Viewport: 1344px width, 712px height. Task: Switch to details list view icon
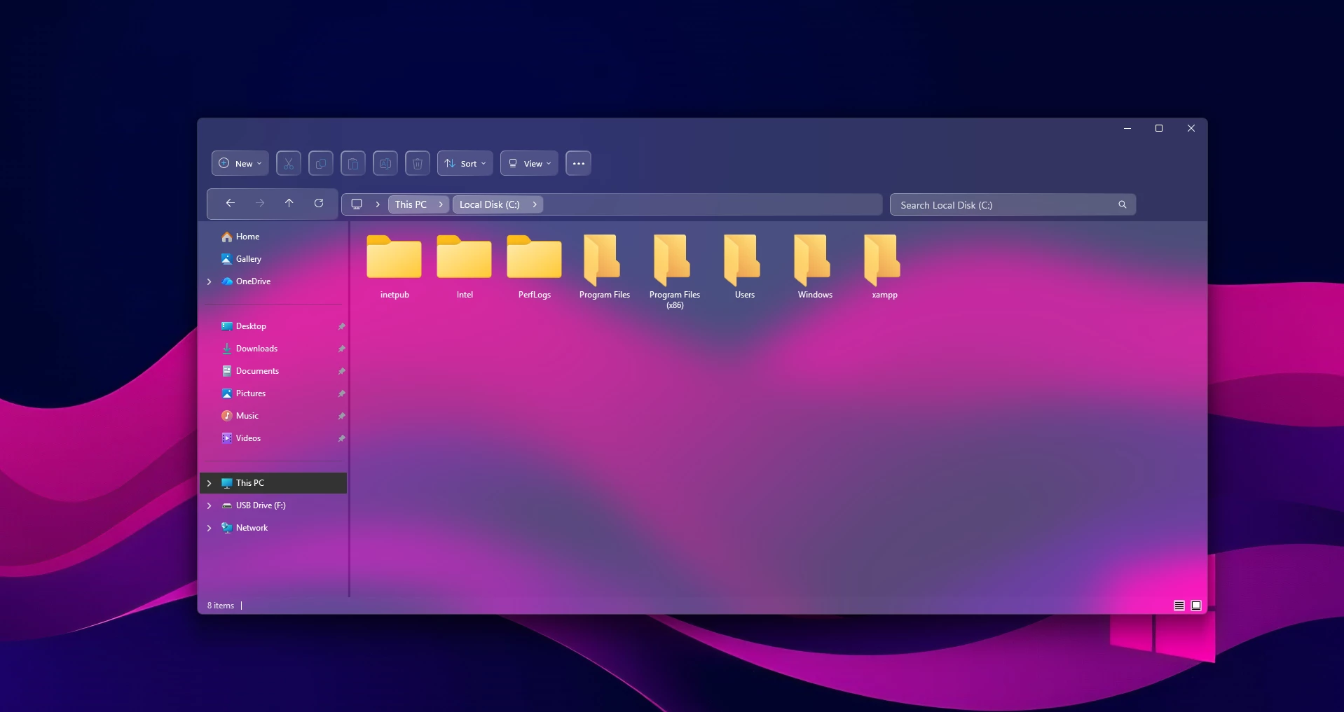pyautogui.click(x=1179, y=606)
